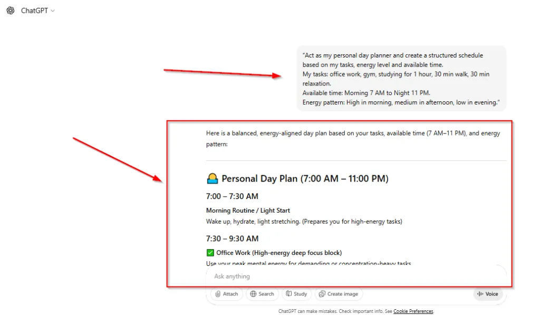Screen dimensions: 540x315
Task: Click the red arrow pointing to the prompt
Action: 221,73
